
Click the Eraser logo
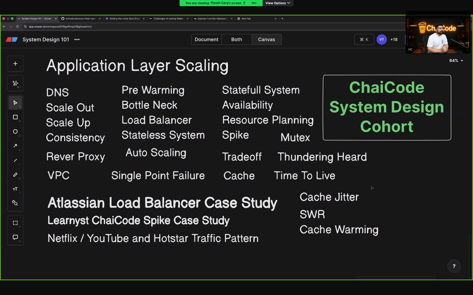12,39
